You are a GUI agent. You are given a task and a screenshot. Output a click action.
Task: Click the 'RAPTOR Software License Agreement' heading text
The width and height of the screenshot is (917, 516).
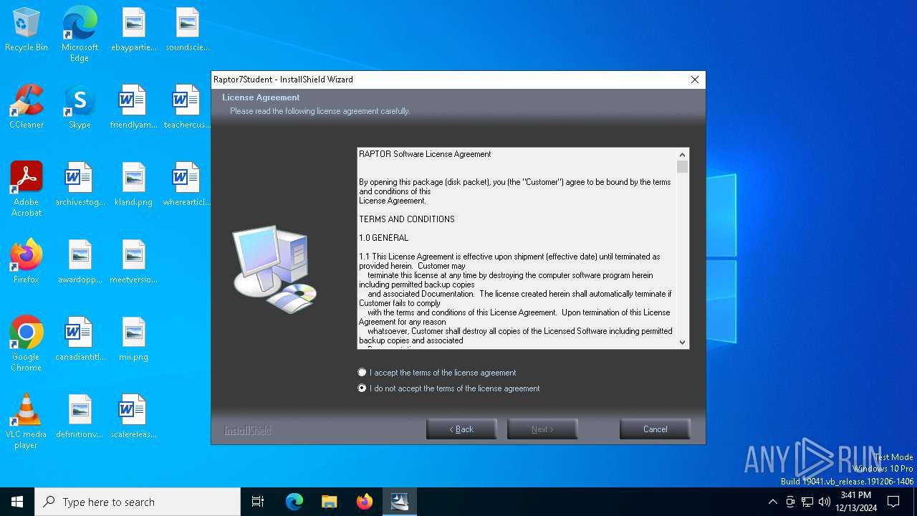[x=425, y=154]
